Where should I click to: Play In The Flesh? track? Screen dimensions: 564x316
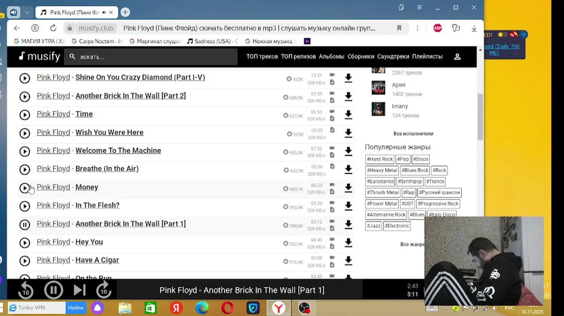(x=25, y=206)
